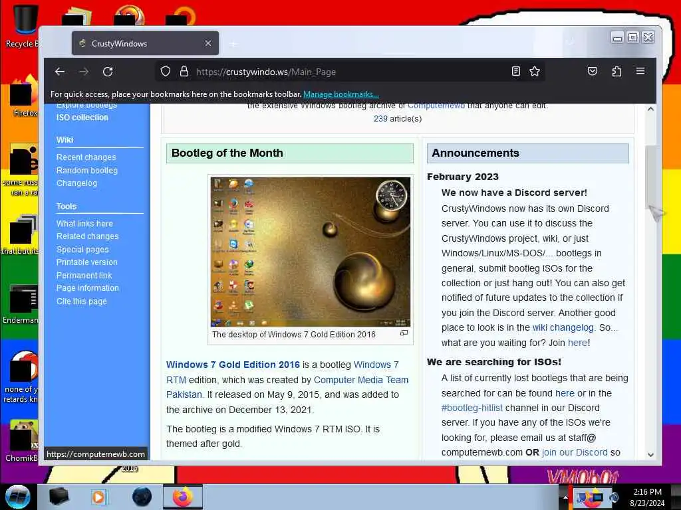Click the volume speaker icon in system tray
This screenshot has width=681, height=510.
pos(614,497)
